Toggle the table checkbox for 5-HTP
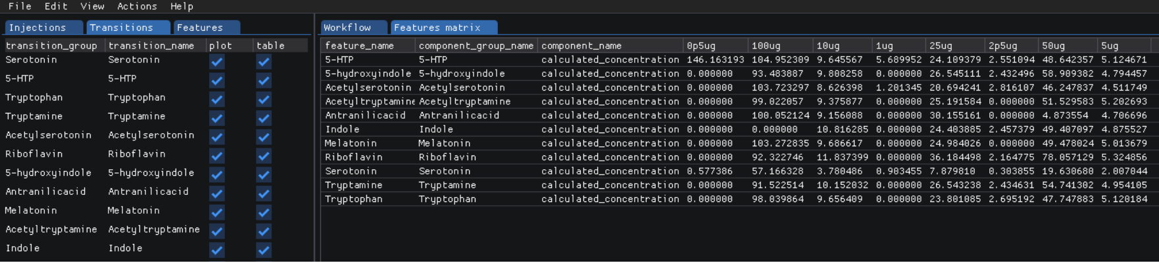Image resolution: width=1159 pixels, height=263 pixels. (x=264, y=81)
